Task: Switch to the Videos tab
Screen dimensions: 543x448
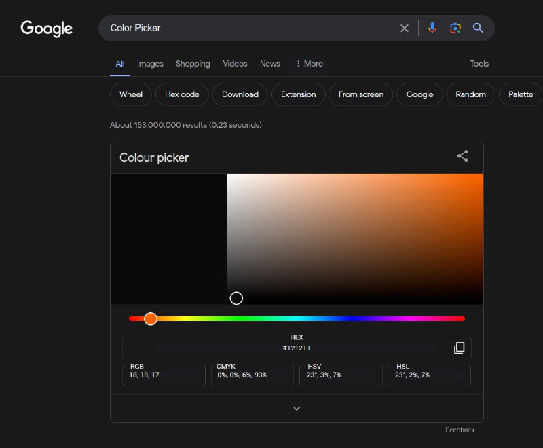Action: 235,64
